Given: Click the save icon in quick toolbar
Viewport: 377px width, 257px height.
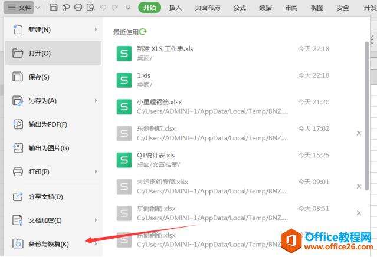Looking at the screenshot, I should point(53,8).
